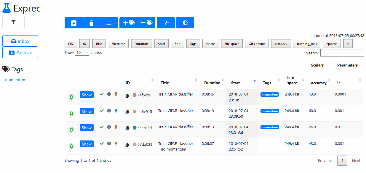Click the lightbulb icon for c3ec83d
366x173 pixels.
pos(116,127)
